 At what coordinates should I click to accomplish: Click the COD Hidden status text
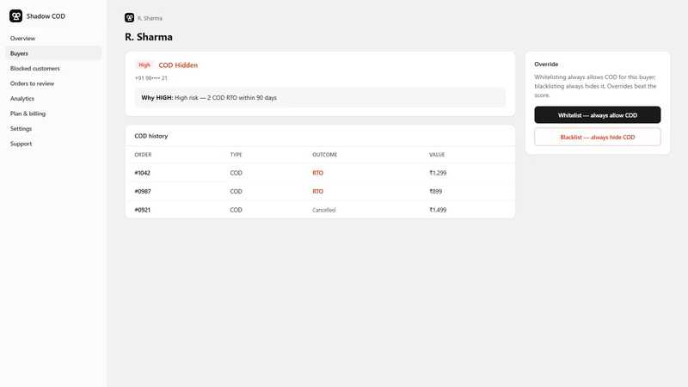tap(178, 65)
